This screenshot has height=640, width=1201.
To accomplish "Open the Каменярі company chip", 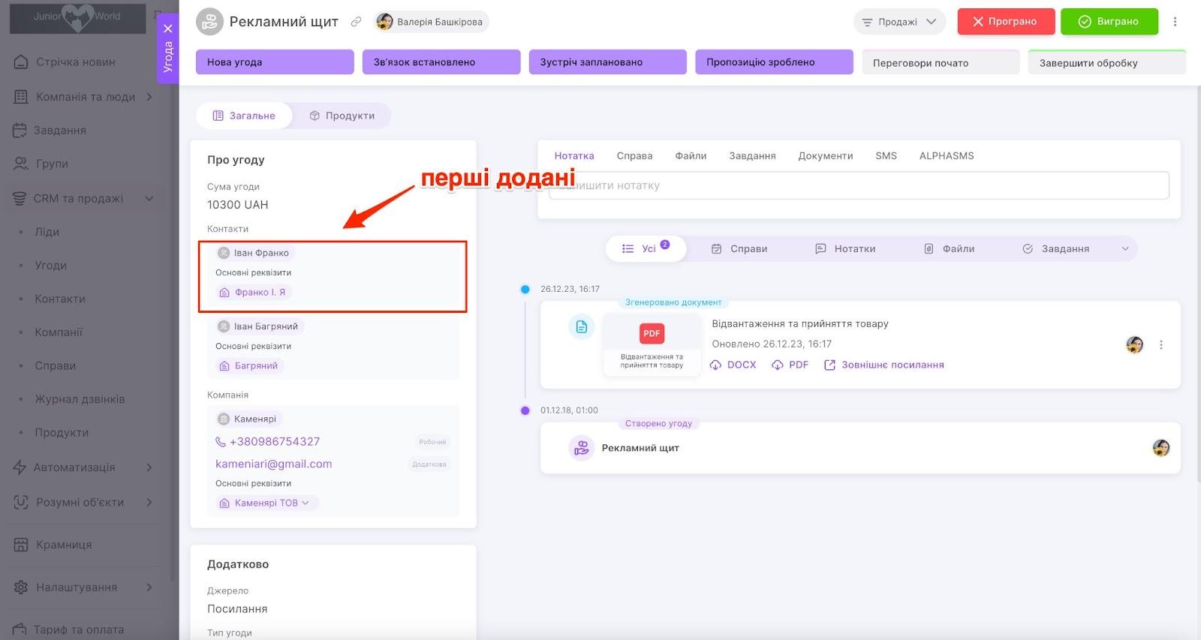I will 248,419.
